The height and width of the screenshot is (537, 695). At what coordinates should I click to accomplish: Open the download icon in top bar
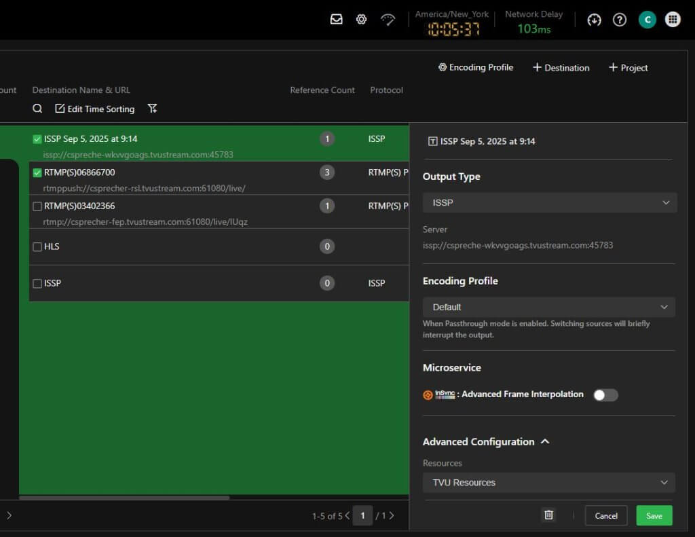point(594,20)
